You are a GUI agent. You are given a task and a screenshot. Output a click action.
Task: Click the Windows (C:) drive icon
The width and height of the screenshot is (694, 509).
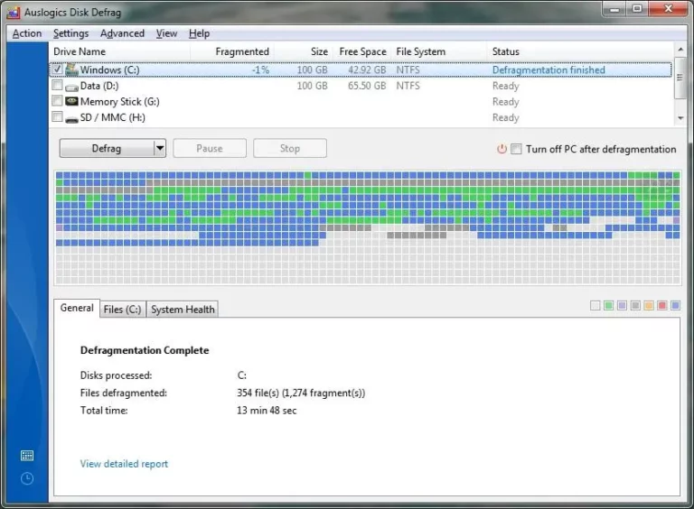click(x=71, y=69)
